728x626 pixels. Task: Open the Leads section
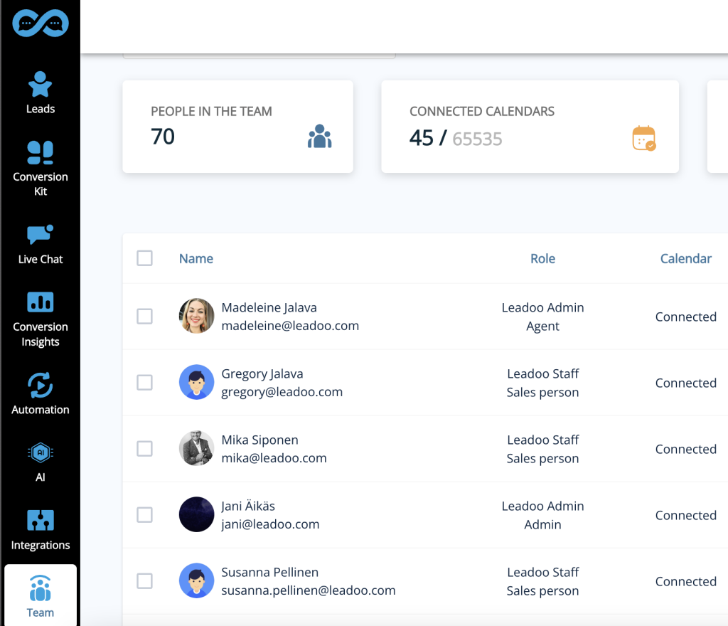coord(41,93)
